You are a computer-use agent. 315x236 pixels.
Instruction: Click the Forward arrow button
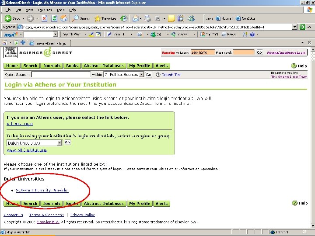click(x=30, y=18)
